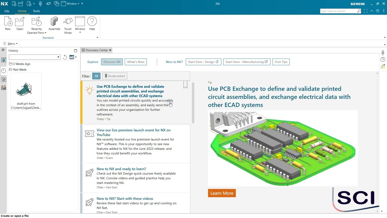The image size is (387, 218).
Task: Minimize the ribbon with the caret icon
Action: (x=372, y=11)
